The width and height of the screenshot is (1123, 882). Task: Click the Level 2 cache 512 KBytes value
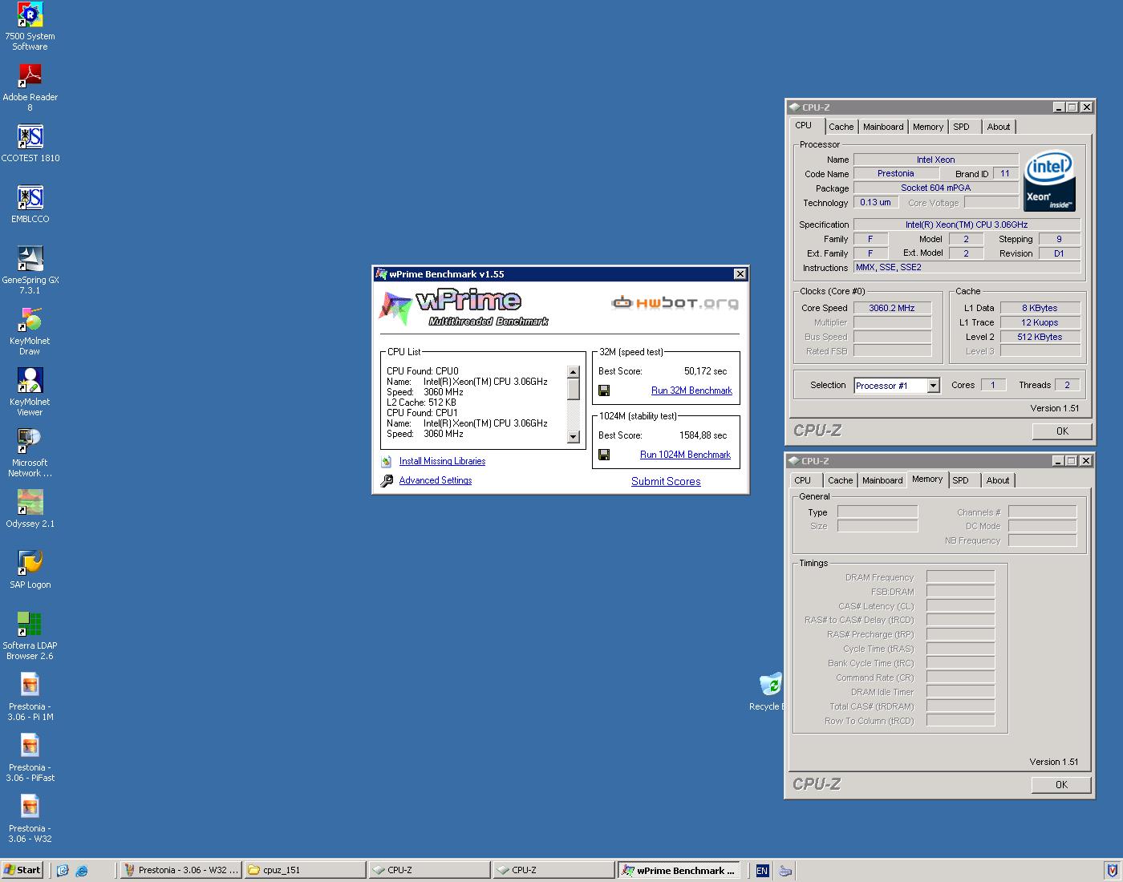pyautogui.click(x=1040, y=337)
